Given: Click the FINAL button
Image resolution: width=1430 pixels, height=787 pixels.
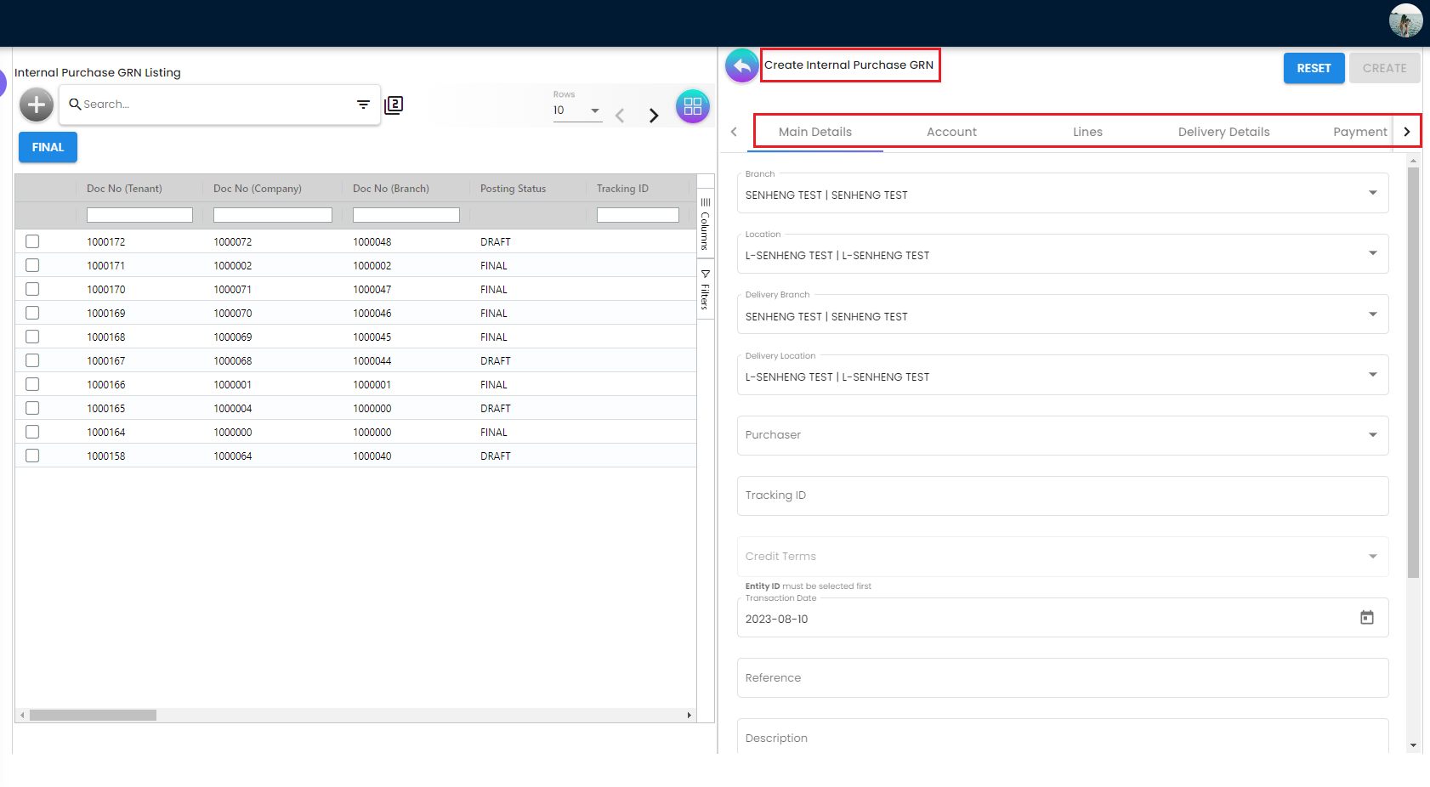Looking at the screenshot, I should [x=48, y=147].
